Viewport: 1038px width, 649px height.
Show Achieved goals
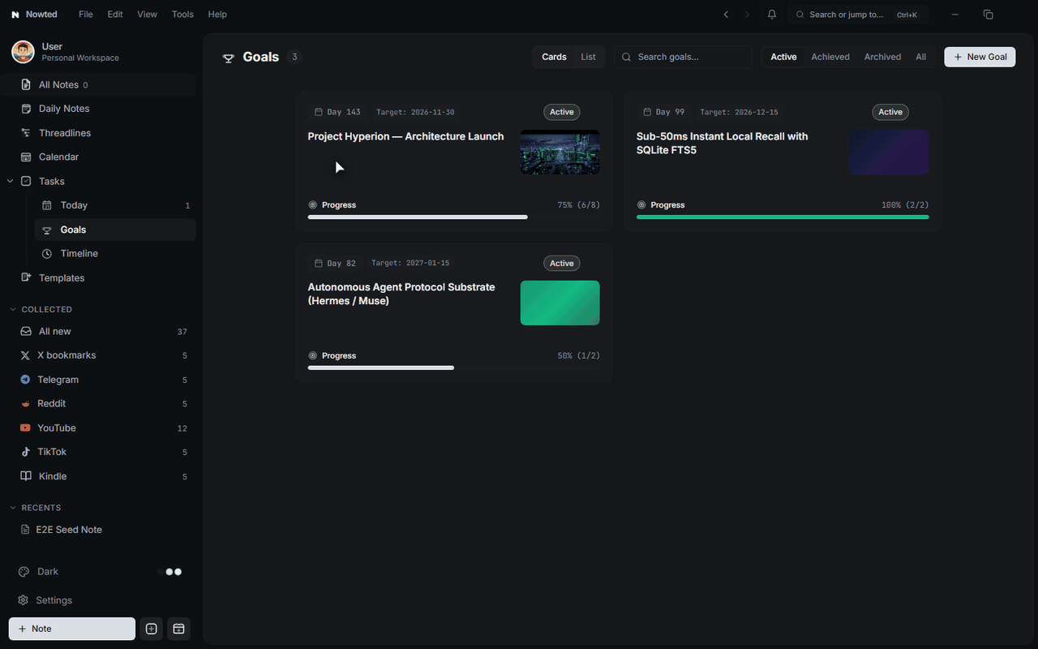[x=830, y=57]
